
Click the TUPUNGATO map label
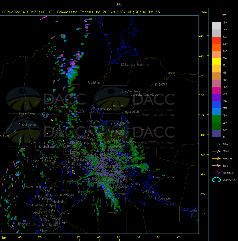[x=46, y=199]
